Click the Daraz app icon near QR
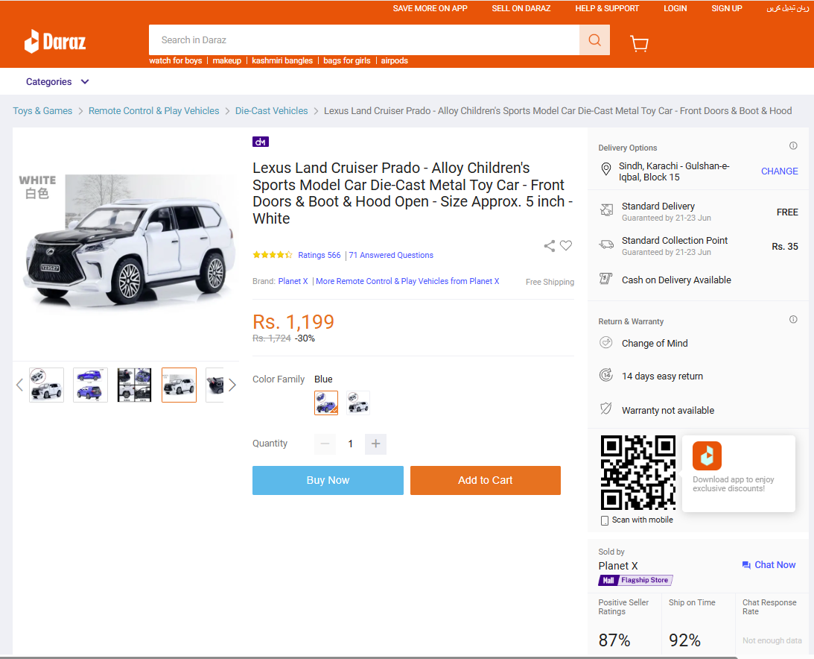 707,455
